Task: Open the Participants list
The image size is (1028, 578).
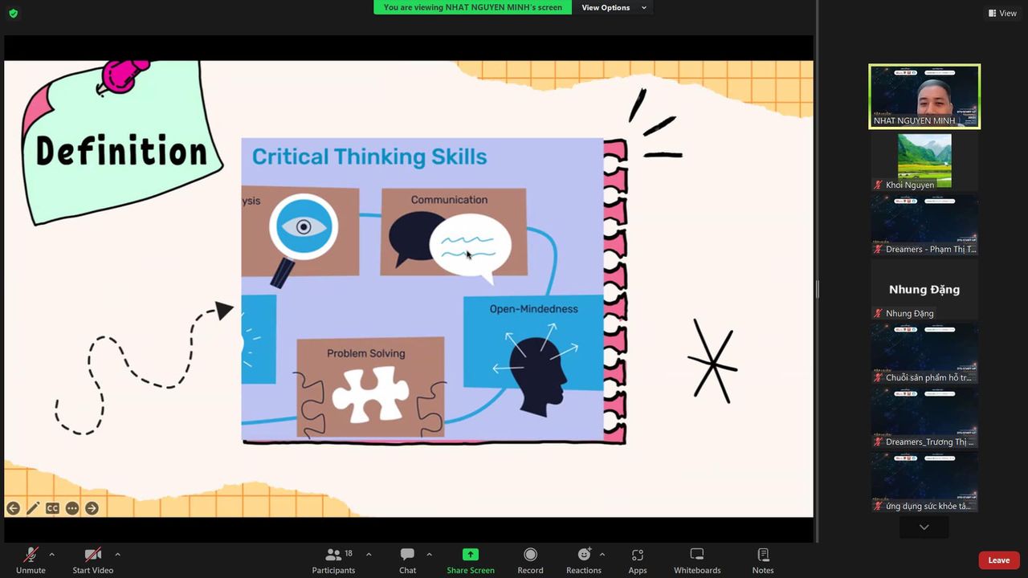Action: 333,559
